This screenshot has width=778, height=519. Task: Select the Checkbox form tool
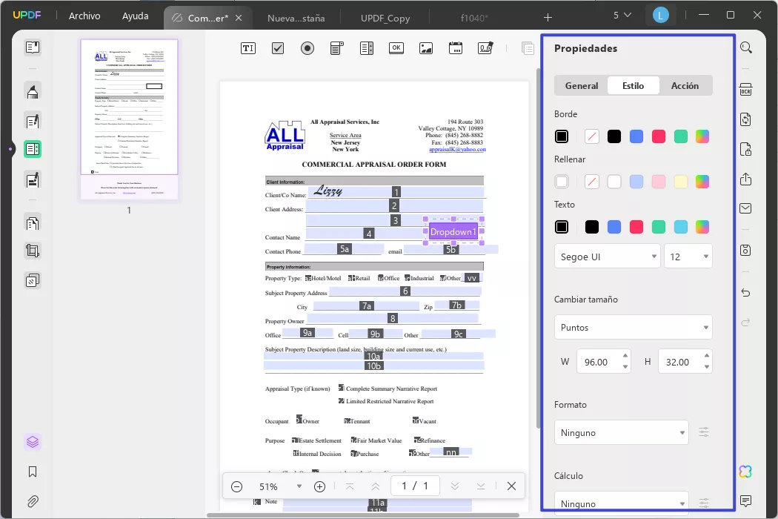click(x=278, y=48)
